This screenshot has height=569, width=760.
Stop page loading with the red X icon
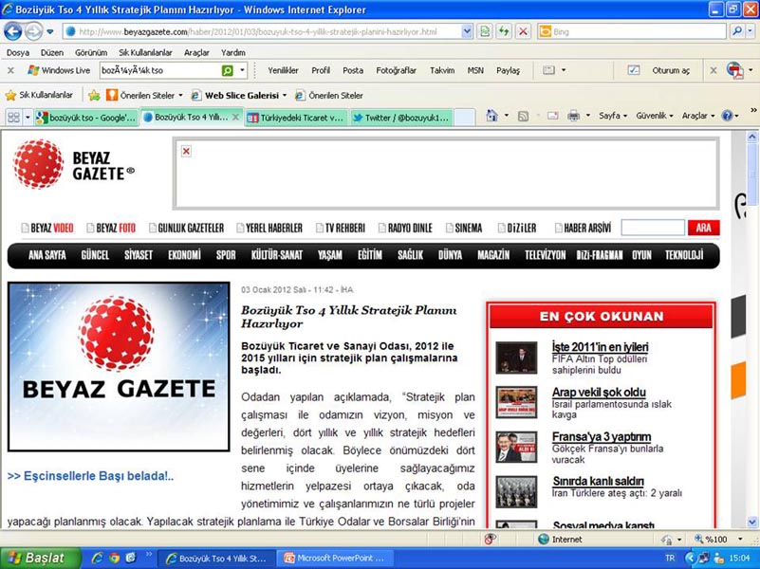(523, 32)
